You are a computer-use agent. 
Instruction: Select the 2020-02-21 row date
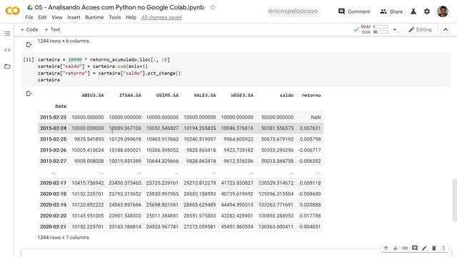point(53,227)
